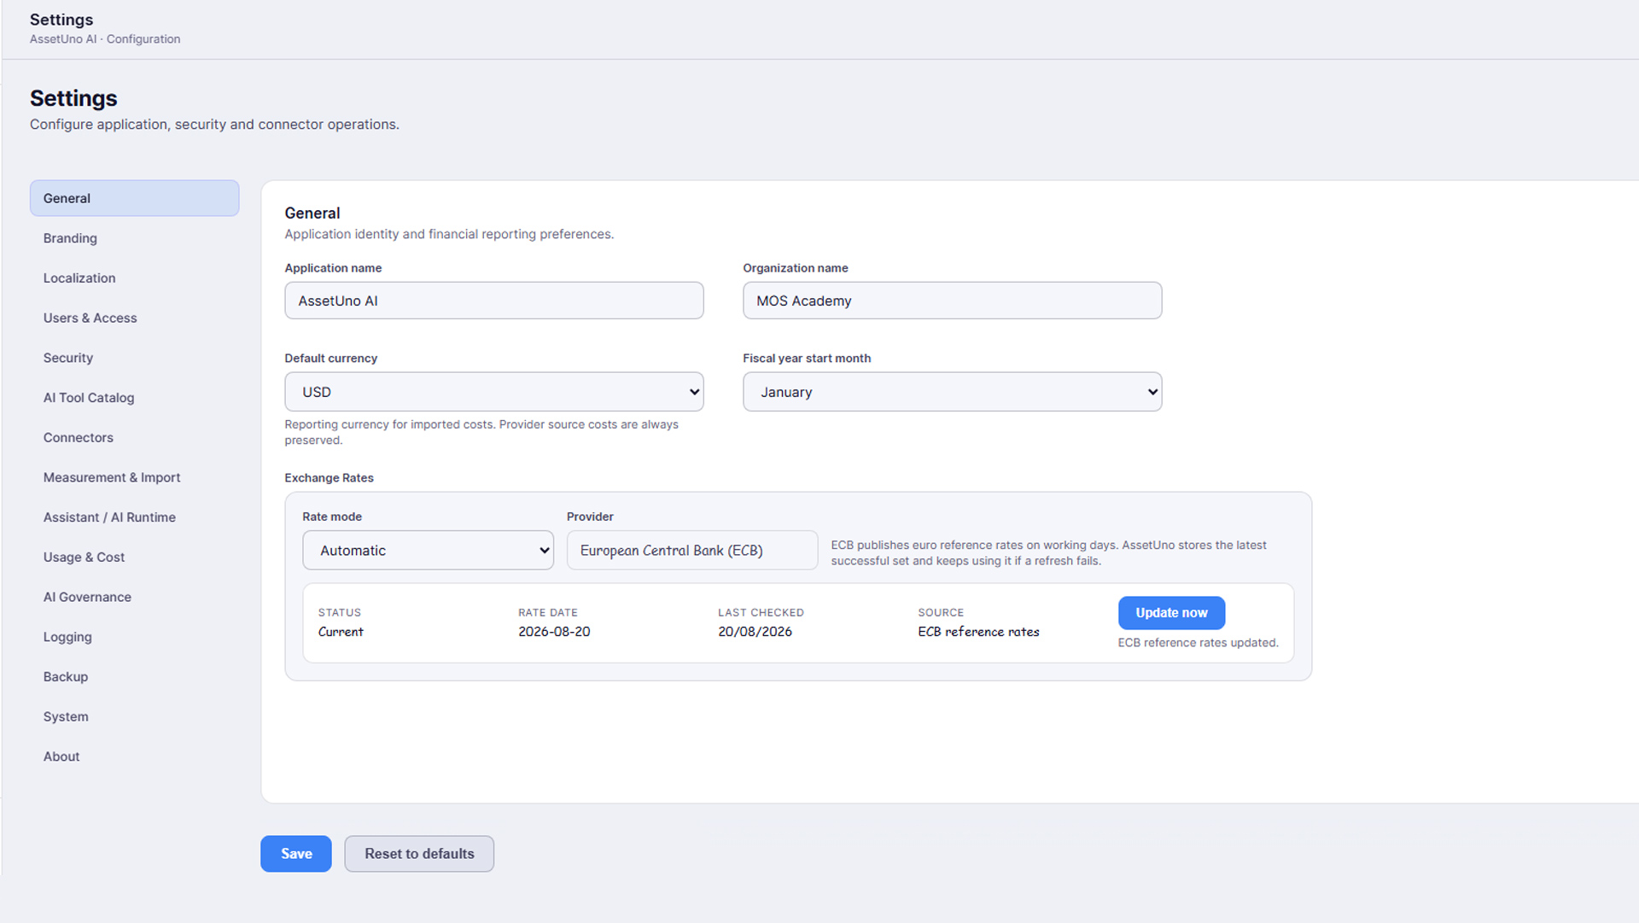1639x923 pixels.
Task: Open the Rate mode dropdown
Action: point(428,551)
